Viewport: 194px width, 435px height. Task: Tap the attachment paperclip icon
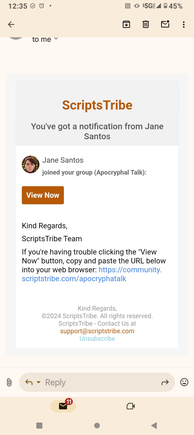[x=9, y=382]
